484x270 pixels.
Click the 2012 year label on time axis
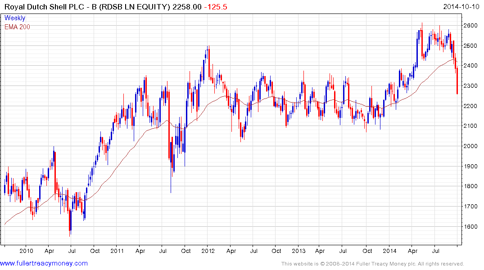[x=208, y=251]
